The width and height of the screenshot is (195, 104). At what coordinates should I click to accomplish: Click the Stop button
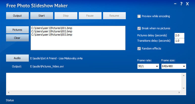pos(66,16)
